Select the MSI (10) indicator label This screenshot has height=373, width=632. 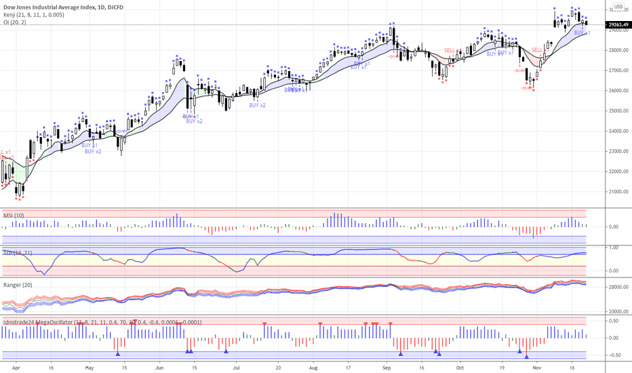[x=14, y=216]
